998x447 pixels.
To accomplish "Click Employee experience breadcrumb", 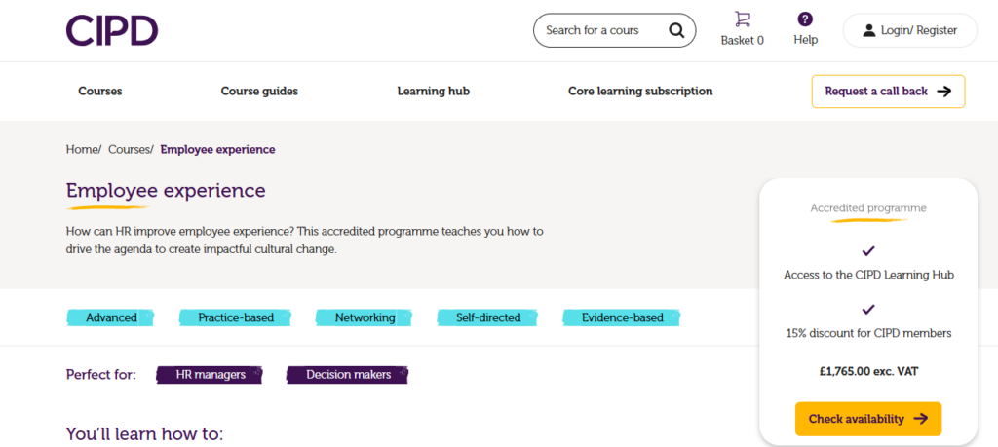I will (x=217, y=149).
